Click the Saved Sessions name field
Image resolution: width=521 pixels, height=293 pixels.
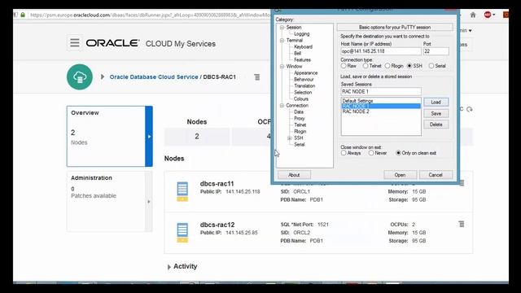tap(381, 91)
